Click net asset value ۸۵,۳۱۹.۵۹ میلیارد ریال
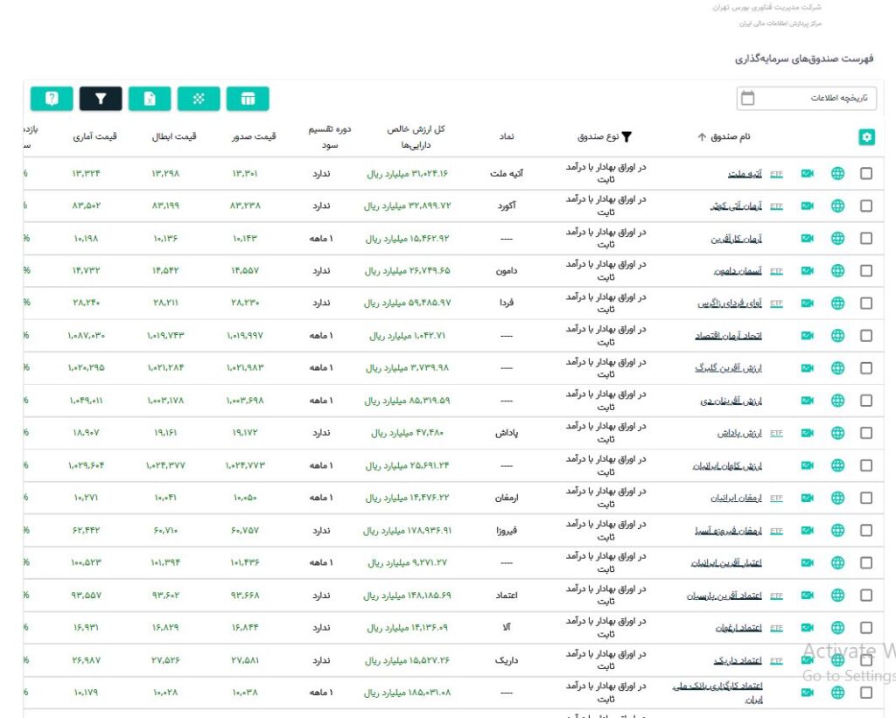This screenshot has width=896, height=718. (x=407, y=401)
